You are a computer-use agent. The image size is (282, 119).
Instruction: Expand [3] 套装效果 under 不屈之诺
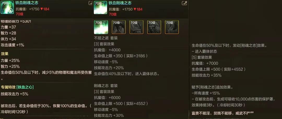pos(104,44)
